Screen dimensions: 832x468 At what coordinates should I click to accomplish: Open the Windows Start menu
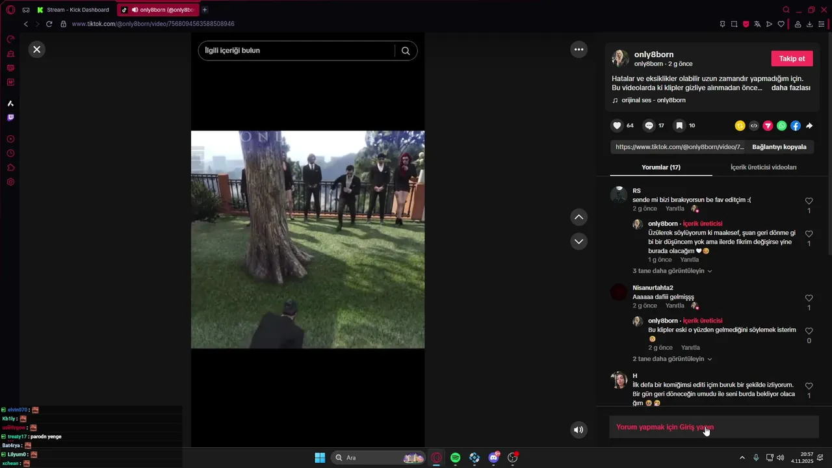320,458
